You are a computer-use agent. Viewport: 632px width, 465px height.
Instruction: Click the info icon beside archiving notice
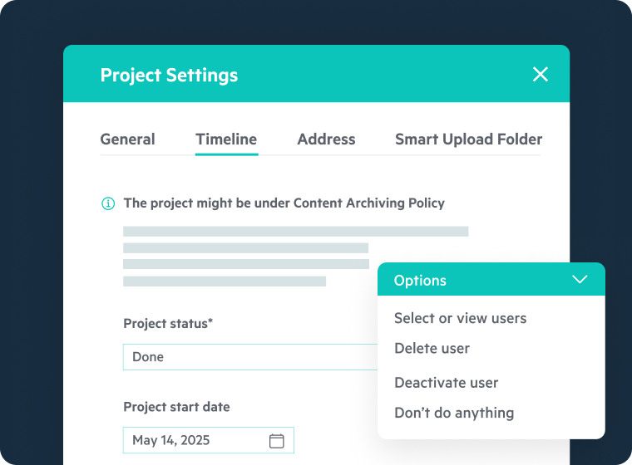tap(108, 203)
